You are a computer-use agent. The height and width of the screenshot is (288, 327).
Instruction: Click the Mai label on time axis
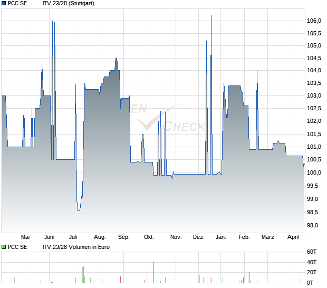[25, 237]
